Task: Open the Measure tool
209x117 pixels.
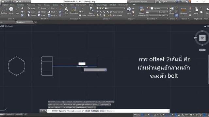Action: click(x=184, y=11)
